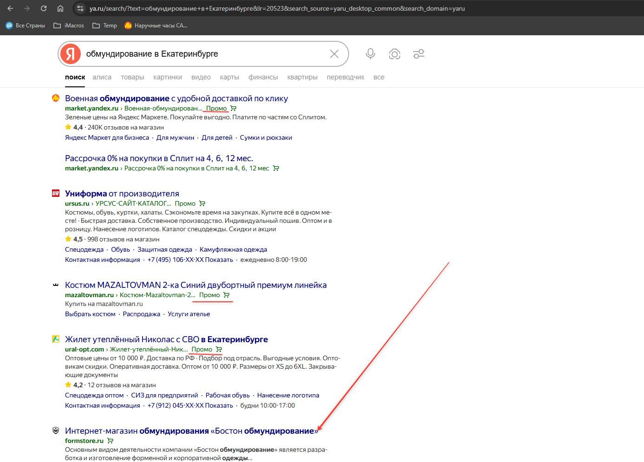Screen dimensions: 644x462
Task: Open Униформа от производителя result
Action: [x=122, y=194]
